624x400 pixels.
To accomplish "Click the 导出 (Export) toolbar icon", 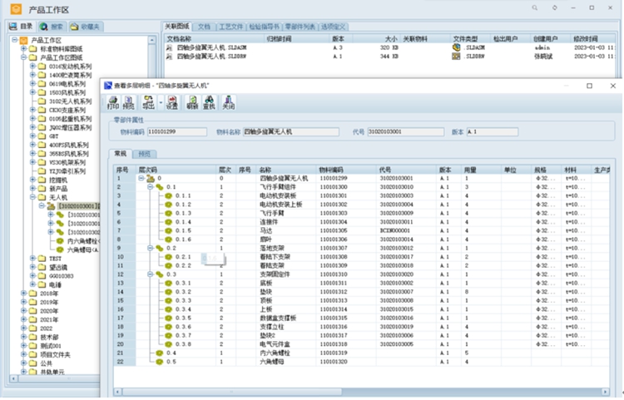I will pyautogui.click(x=148, y=103).
